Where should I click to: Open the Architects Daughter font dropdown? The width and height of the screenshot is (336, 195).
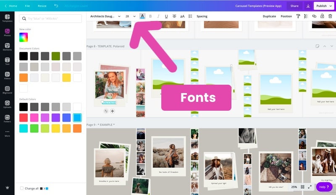tap(105, 16)
